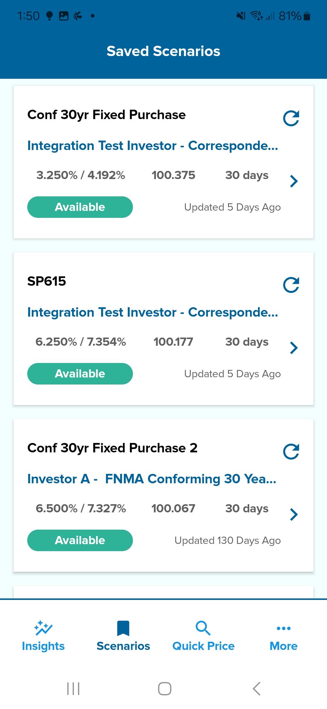Viewport: 327px width, 709px height.
Task: Open the More three-dots icon
Action: 284,628
